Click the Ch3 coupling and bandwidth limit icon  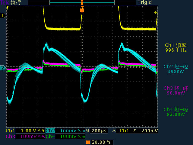41,137
